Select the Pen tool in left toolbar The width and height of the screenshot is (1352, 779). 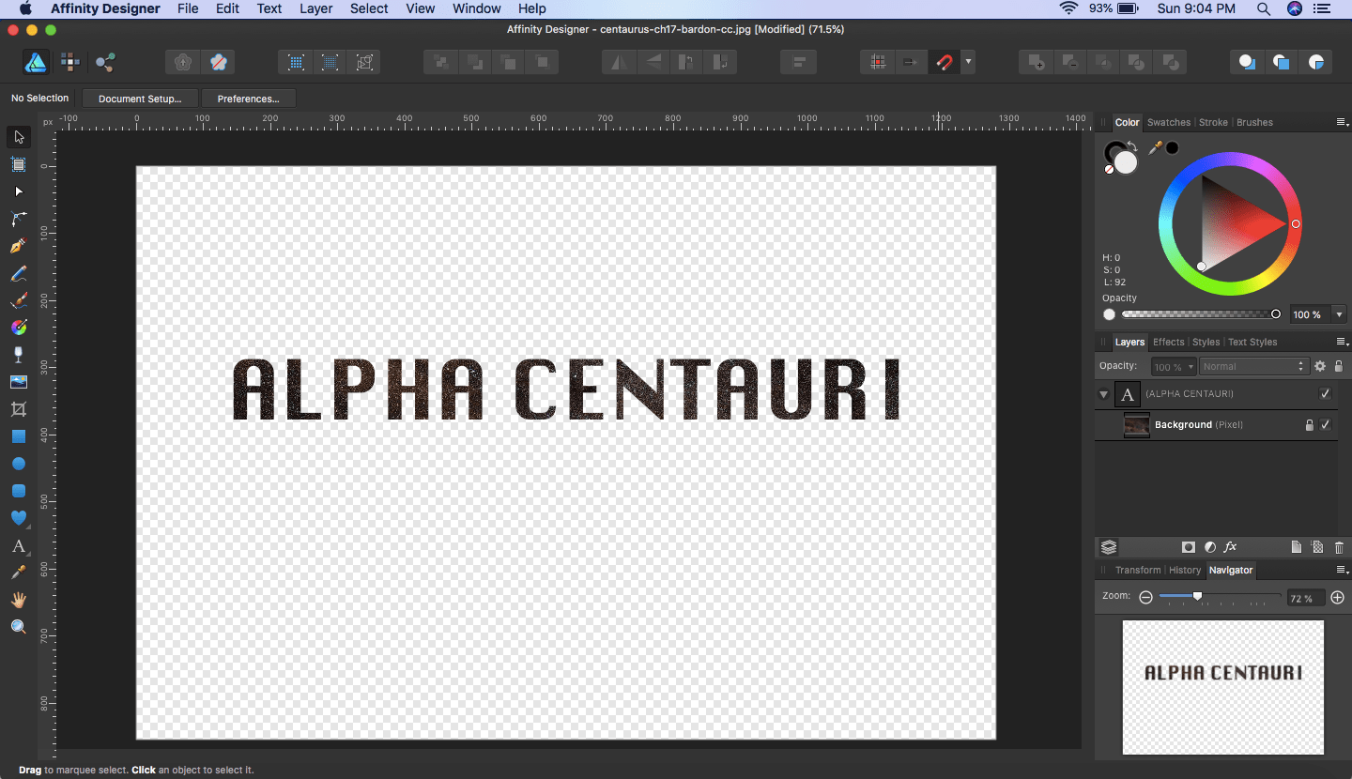[18, 246]
